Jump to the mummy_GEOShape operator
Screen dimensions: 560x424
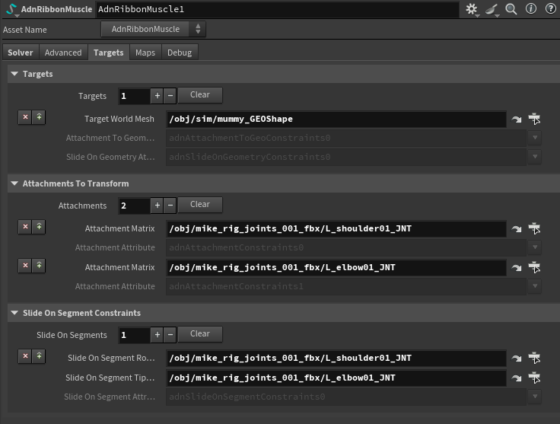click(x=517, y=120)
